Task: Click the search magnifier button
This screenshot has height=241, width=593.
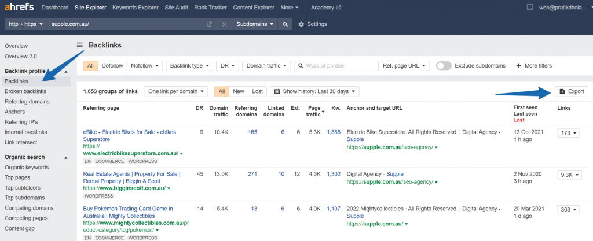Action: [284, 24]
